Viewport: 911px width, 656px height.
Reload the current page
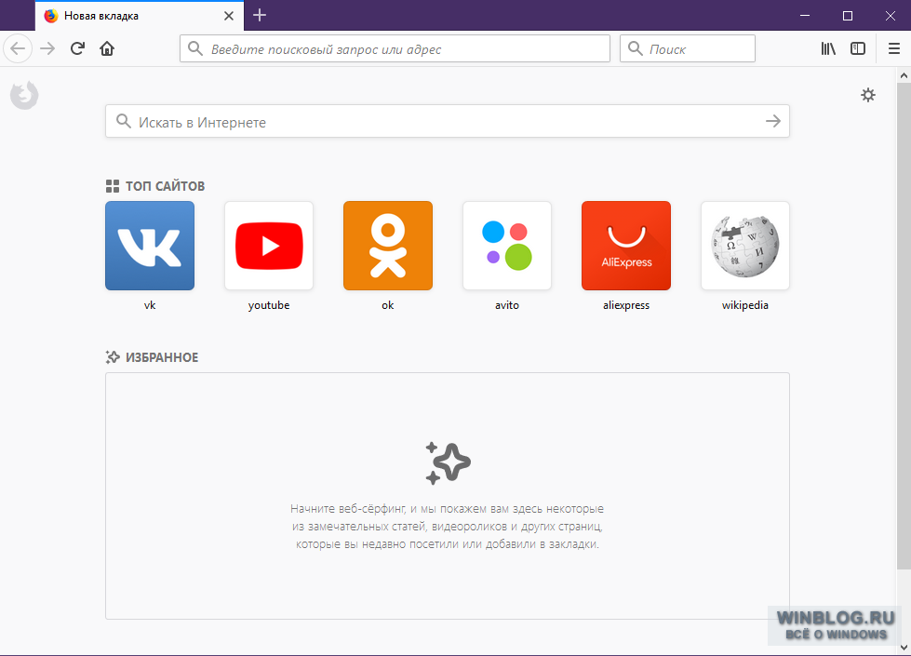tap(77, 48)
